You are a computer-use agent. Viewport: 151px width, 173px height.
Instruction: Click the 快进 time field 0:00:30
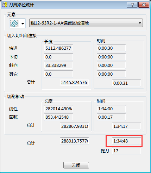point(111,48)
